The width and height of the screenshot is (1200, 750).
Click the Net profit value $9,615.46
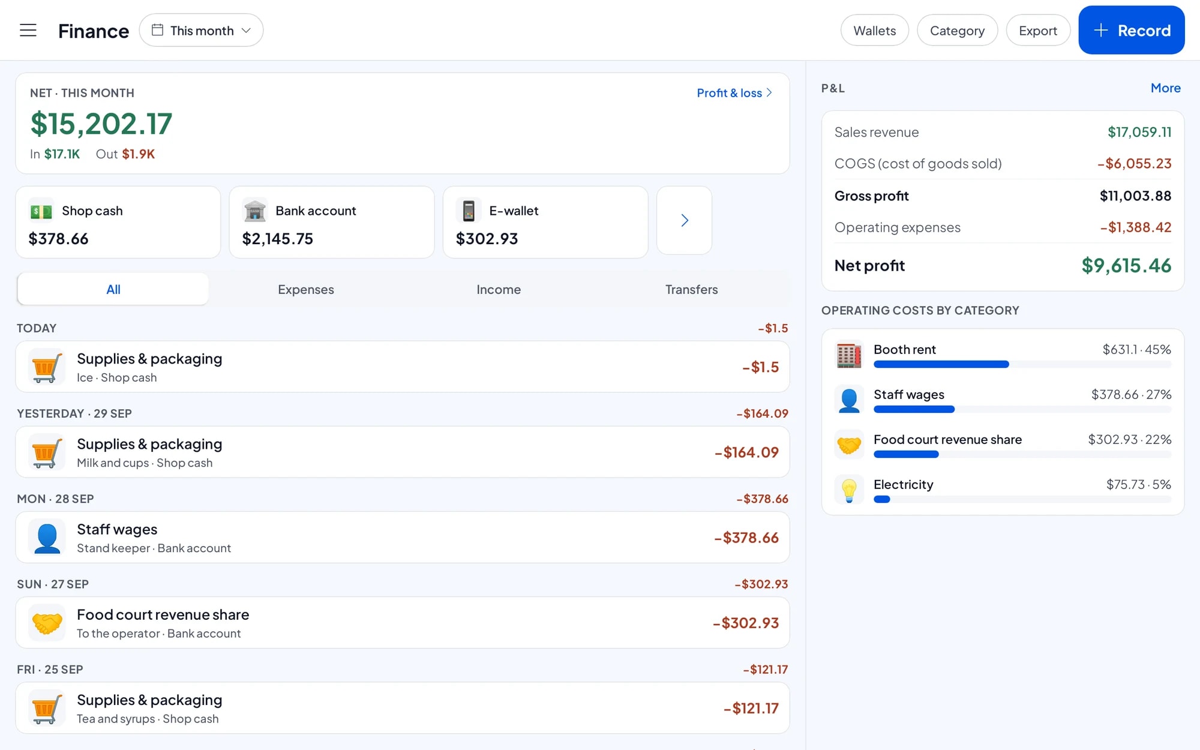[1126, 266]
